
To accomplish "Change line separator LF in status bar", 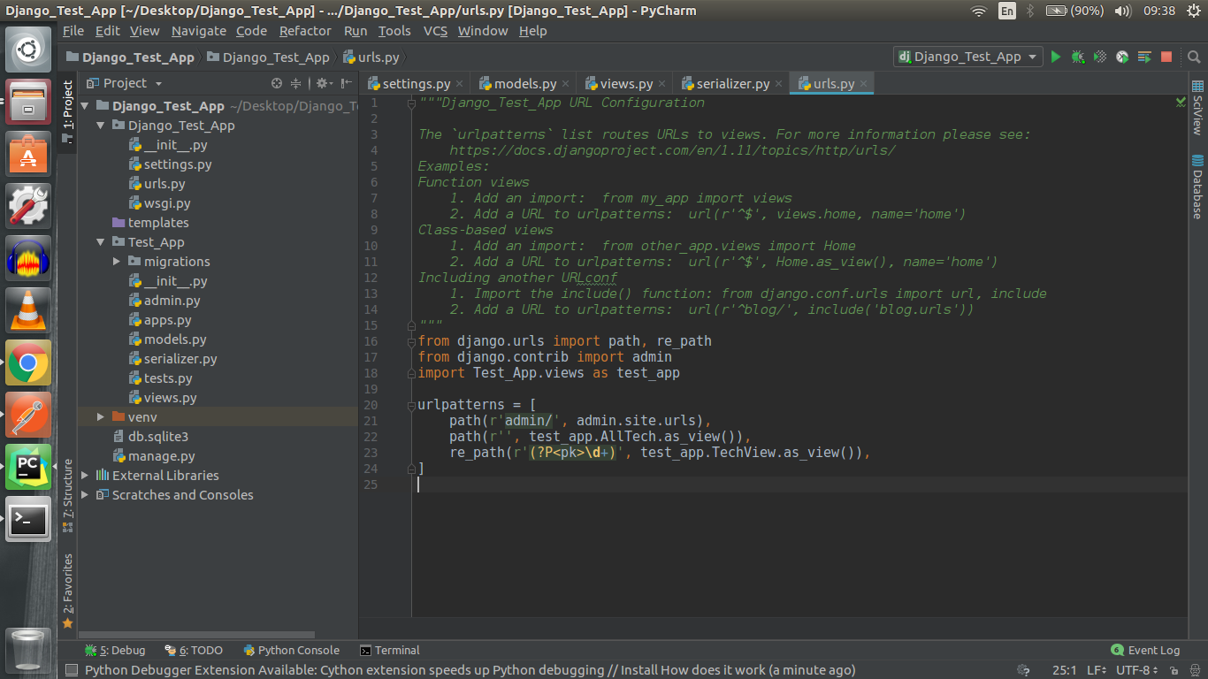I will tap(1096, 671).
